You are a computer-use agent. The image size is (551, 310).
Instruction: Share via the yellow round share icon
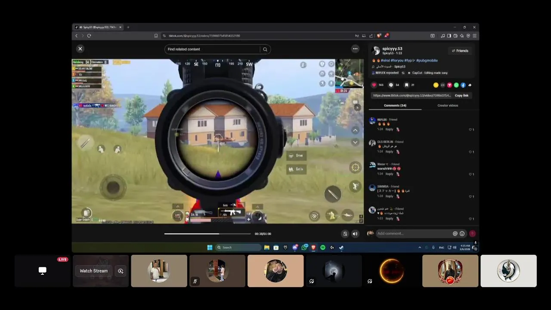click(436, 85)
